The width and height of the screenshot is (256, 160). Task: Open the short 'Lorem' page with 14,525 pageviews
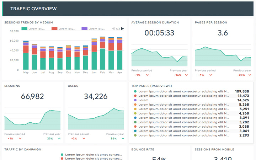pyautogui.click(x=143, y=100)
